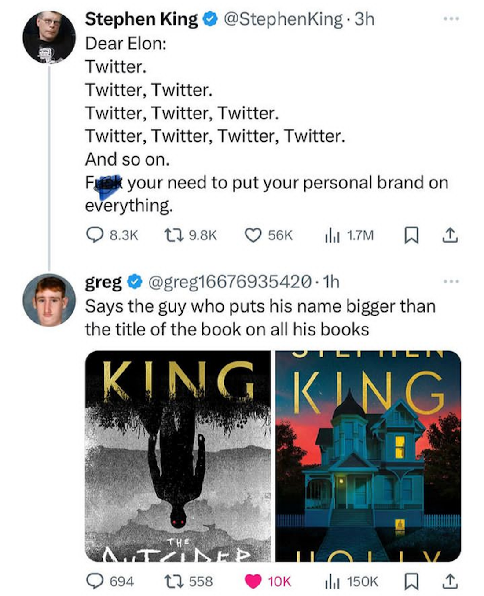The height and width of the screenshot is (596, 484).
Task: Click the @StephenKing handle link
Action: point(283,19)
